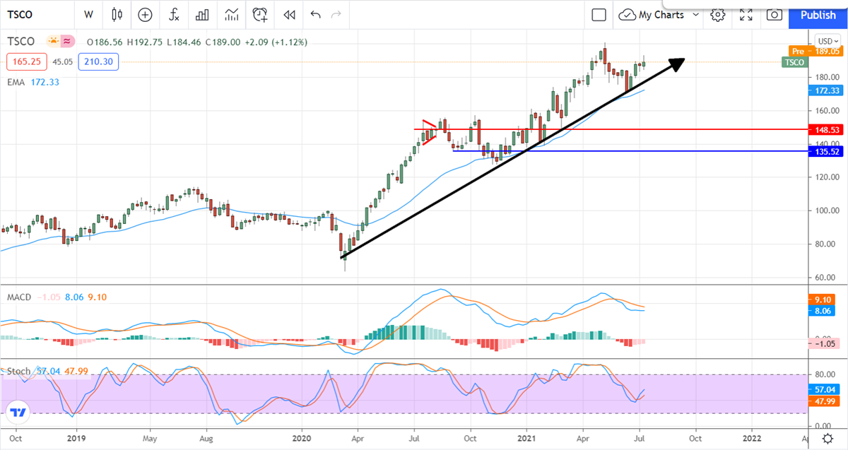Create an alert with the alarm clock icon
This screenshot has width=848, height=450.
(260, 14)
